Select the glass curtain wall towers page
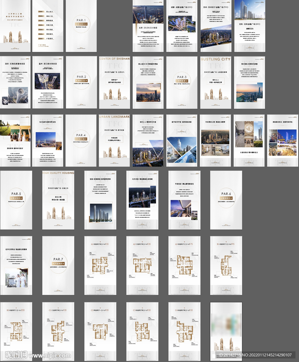Image resolution: width=299 pixels, height=362 pixels. pos(100,200)
